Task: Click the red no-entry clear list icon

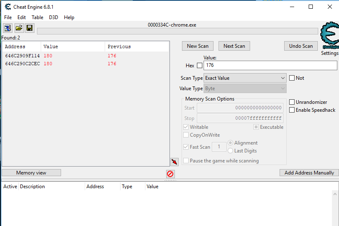Action: coord(170,174)
